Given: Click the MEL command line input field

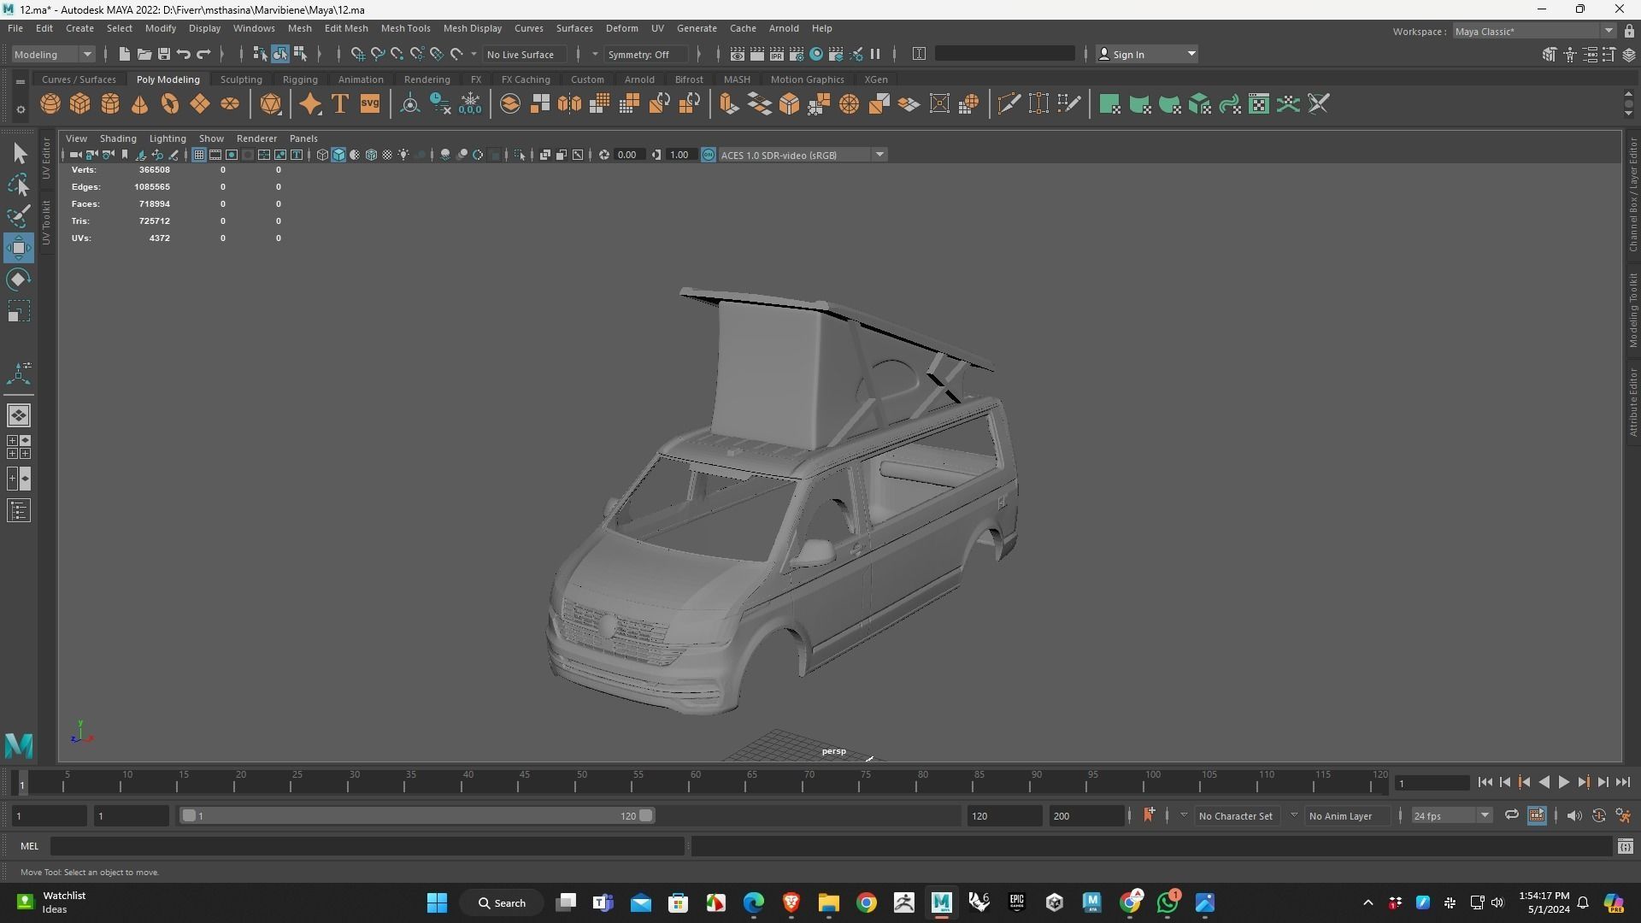Looking at the screenshot, I should 368,846.
